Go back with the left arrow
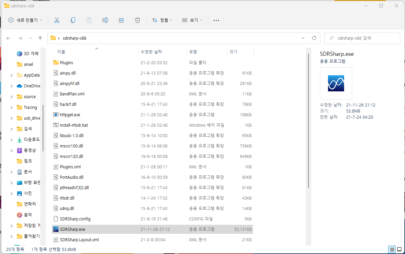405x254 pixels. pyautogui.click(x=9, y=38)
